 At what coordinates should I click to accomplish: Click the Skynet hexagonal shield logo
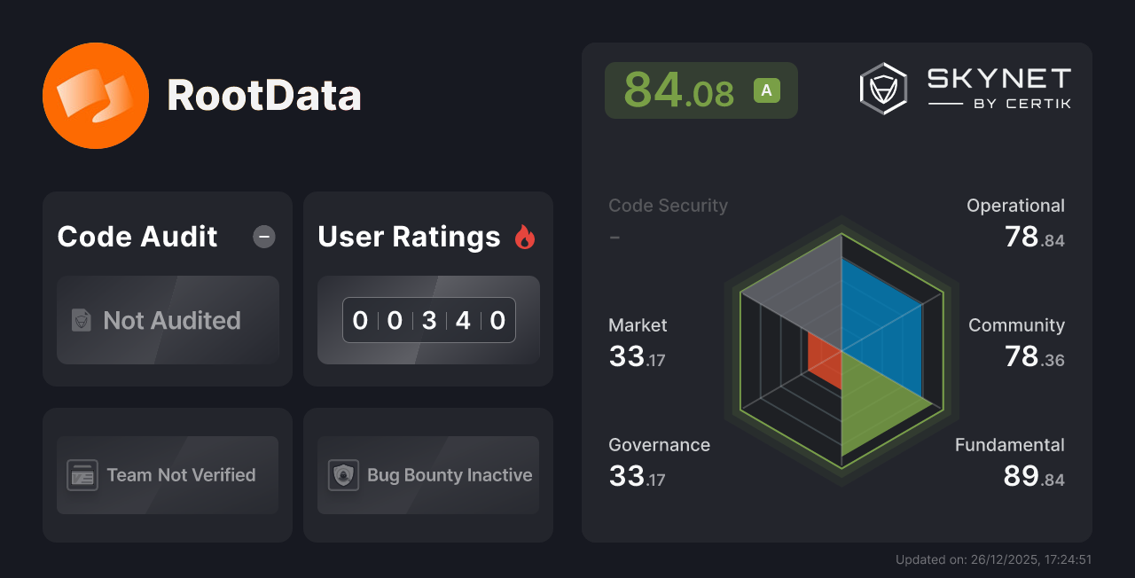tap(882, 88)
